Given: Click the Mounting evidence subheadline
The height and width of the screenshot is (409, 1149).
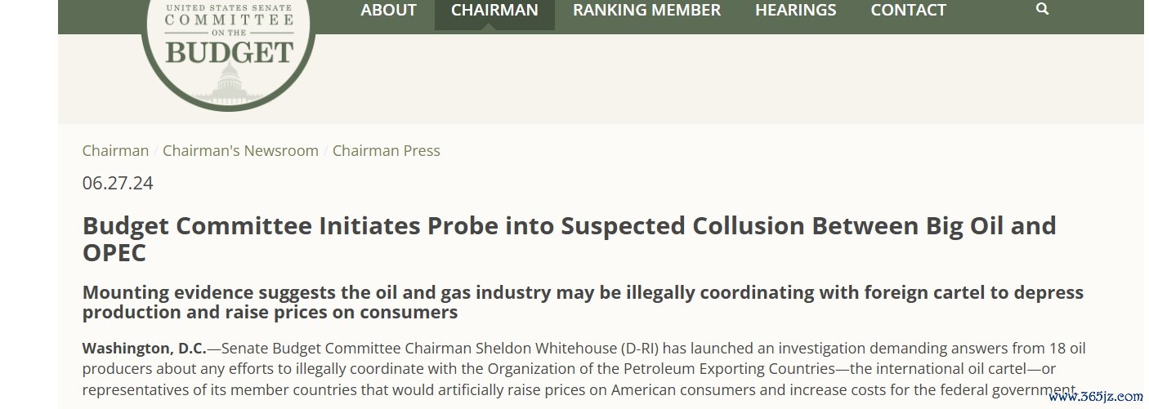Looking at the screenshot, I should coord(583,302).
